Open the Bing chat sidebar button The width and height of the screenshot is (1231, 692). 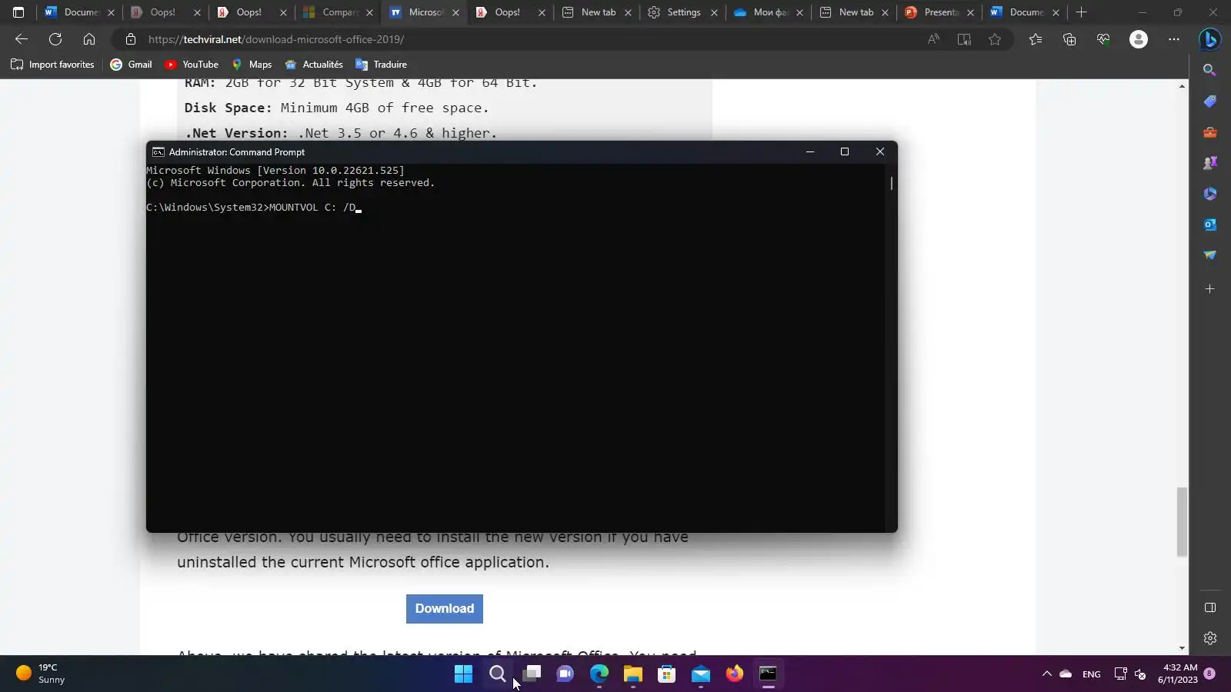(x=1210, y=39)
